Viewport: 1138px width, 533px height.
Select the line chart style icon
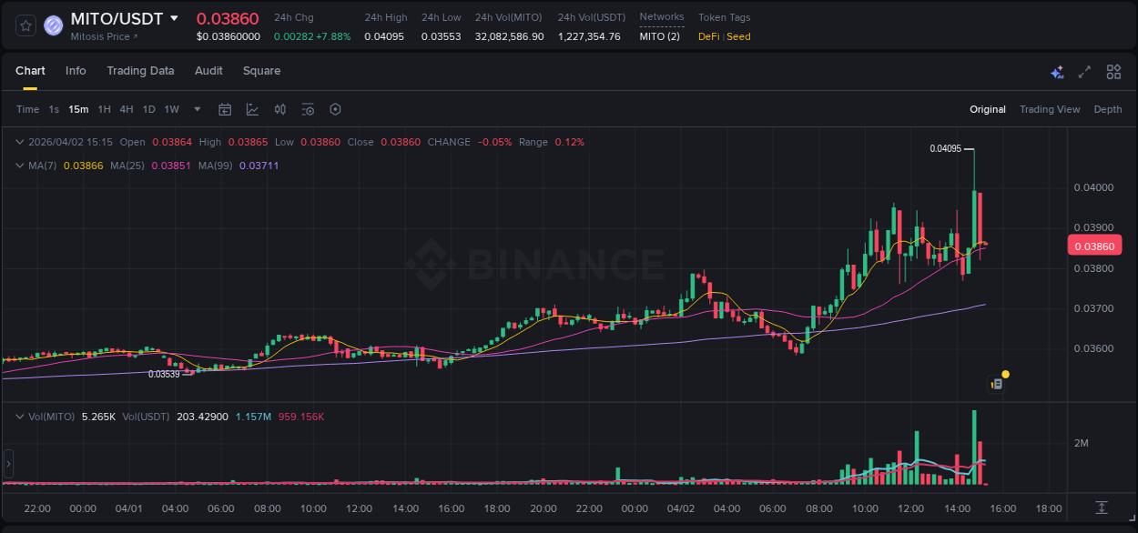tap(252, 109)
